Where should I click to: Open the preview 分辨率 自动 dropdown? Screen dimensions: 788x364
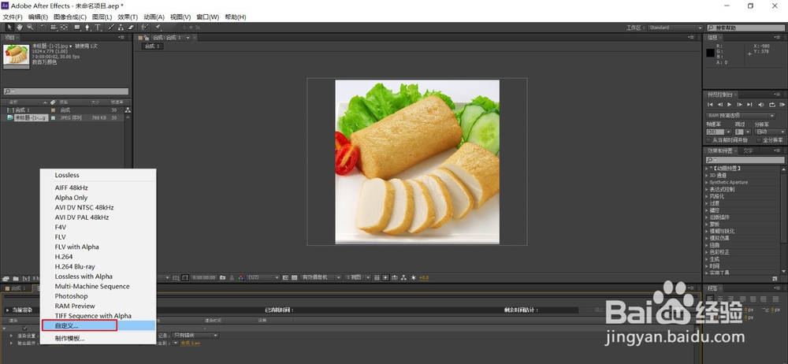770,132
